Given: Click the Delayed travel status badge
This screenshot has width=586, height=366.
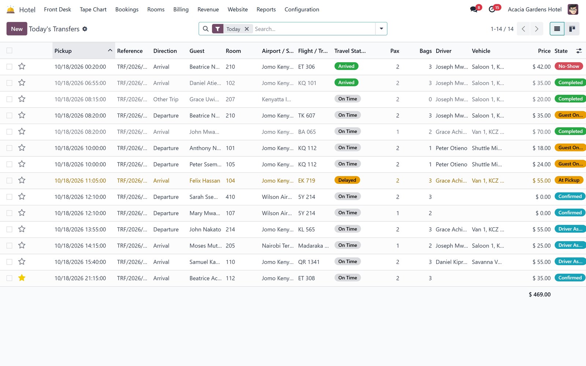Looking at the screenshot, I should [347, 180].
